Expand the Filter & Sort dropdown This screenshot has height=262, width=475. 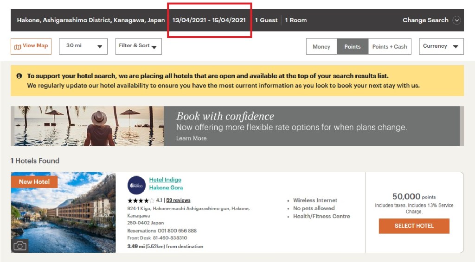(x=138, y=46)
